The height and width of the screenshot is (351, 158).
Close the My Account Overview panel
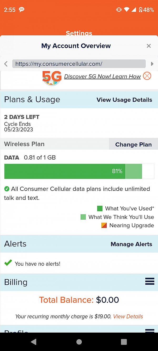pos(149,46)
